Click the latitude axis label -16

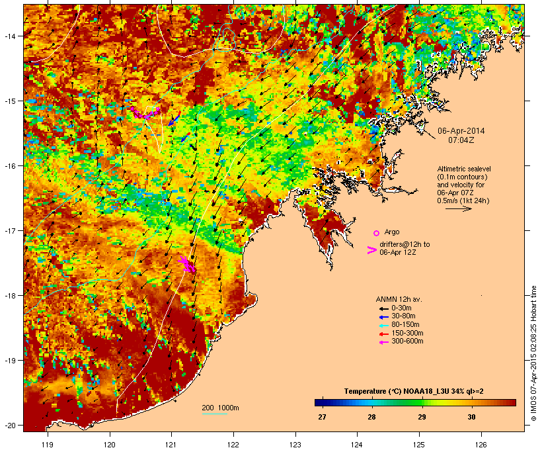pyautogui.click(x=9, y=166)
